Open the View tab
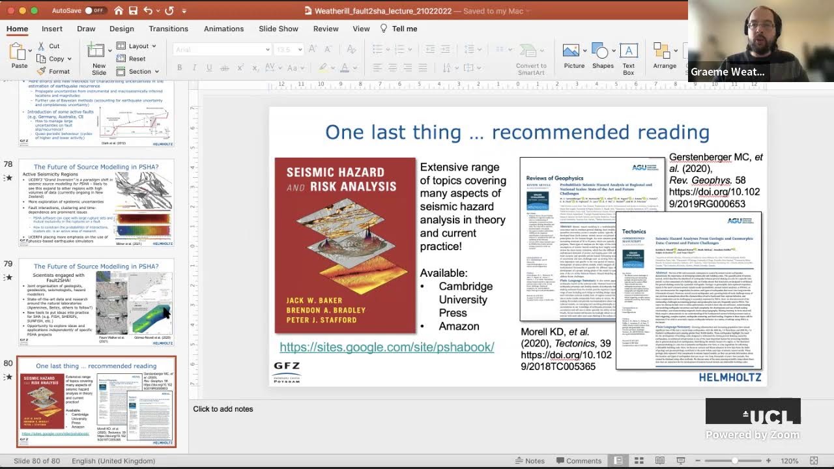This screenshot has height=469, width=834. (361, 29)
